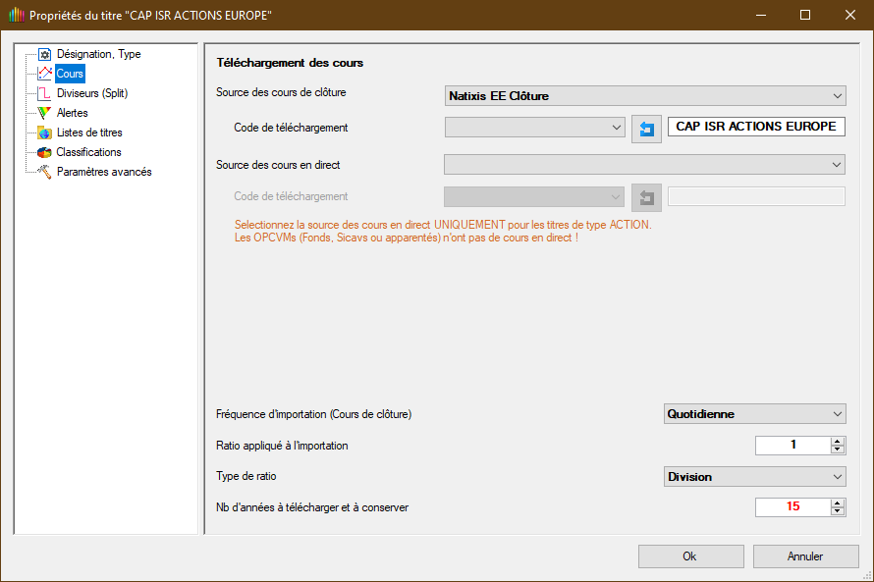Click the Désignation, Type tree icon
The image size is (874, 582).
[x=44, y=54]
